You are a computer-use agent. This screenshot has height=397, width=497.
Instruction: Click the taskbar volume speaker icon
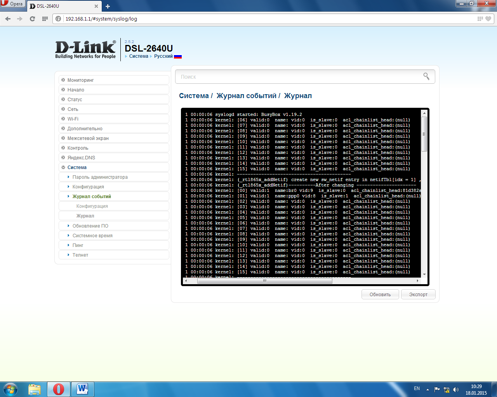pos(456,390)
